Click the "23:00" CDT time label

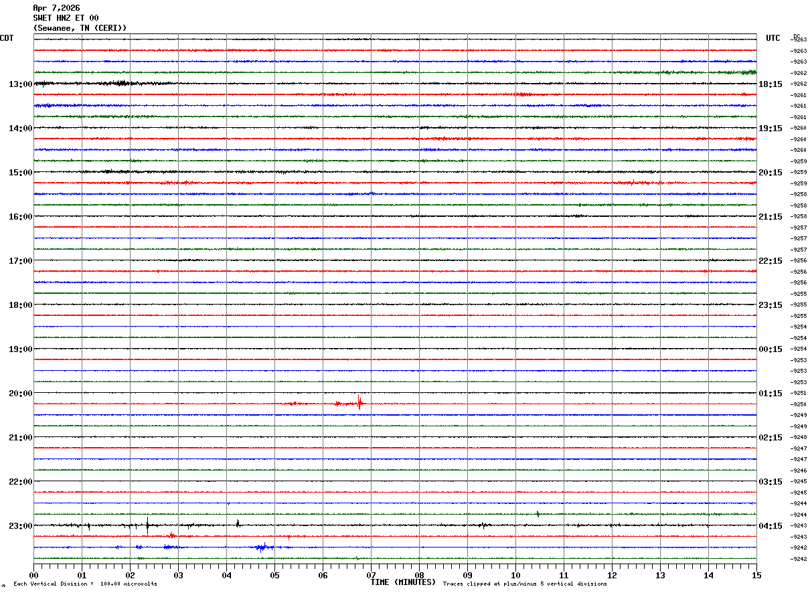coord(20,526)
